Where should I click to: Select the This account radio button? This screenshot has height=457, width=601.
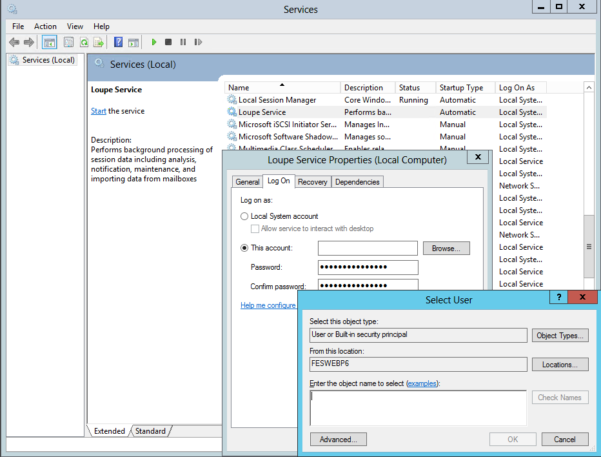click(x=244, y=248)
